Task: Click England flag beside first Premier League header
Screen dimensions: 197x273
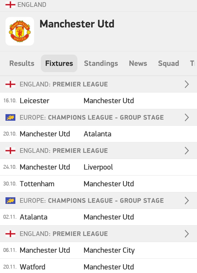Action: point(10,84)
